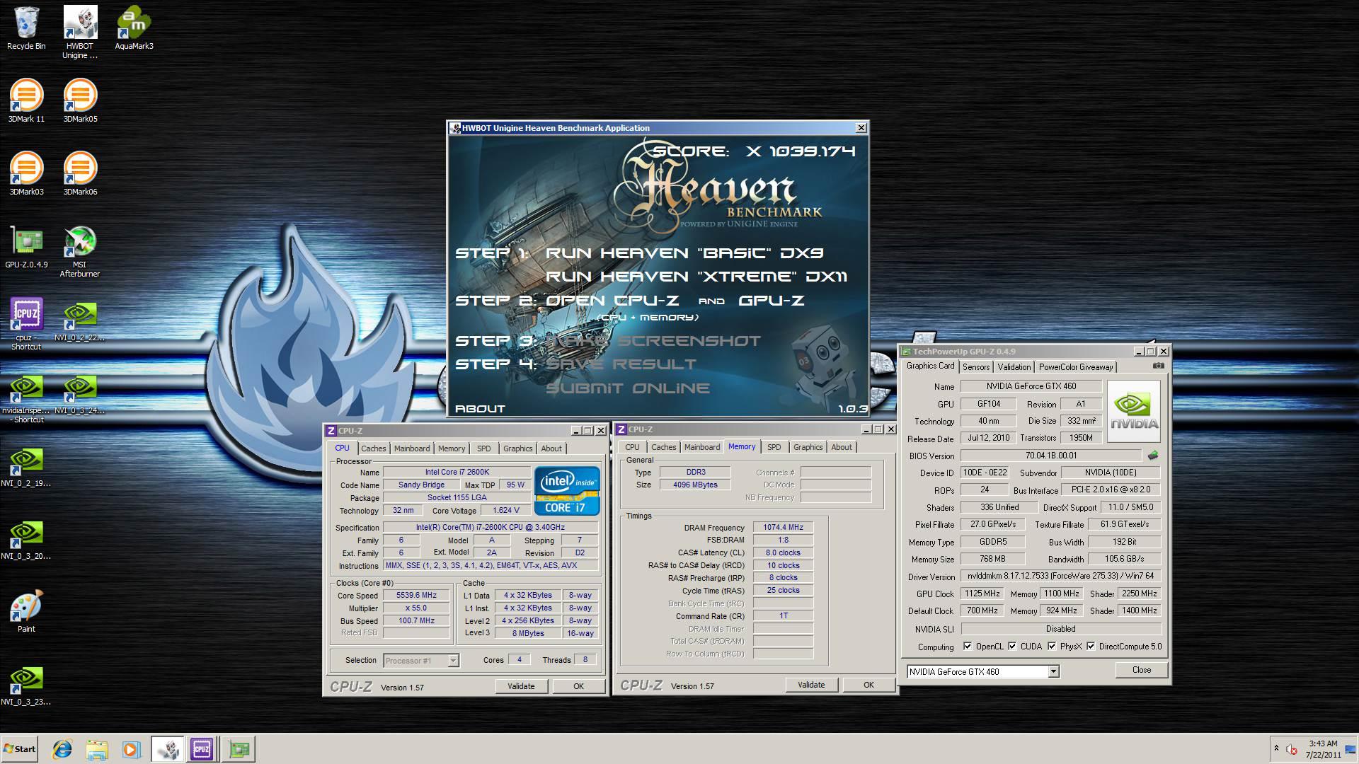Screen dimensions: 1359x764
Task: Open SPD tab in right CPU-Z window
Action: click(774, 447)
